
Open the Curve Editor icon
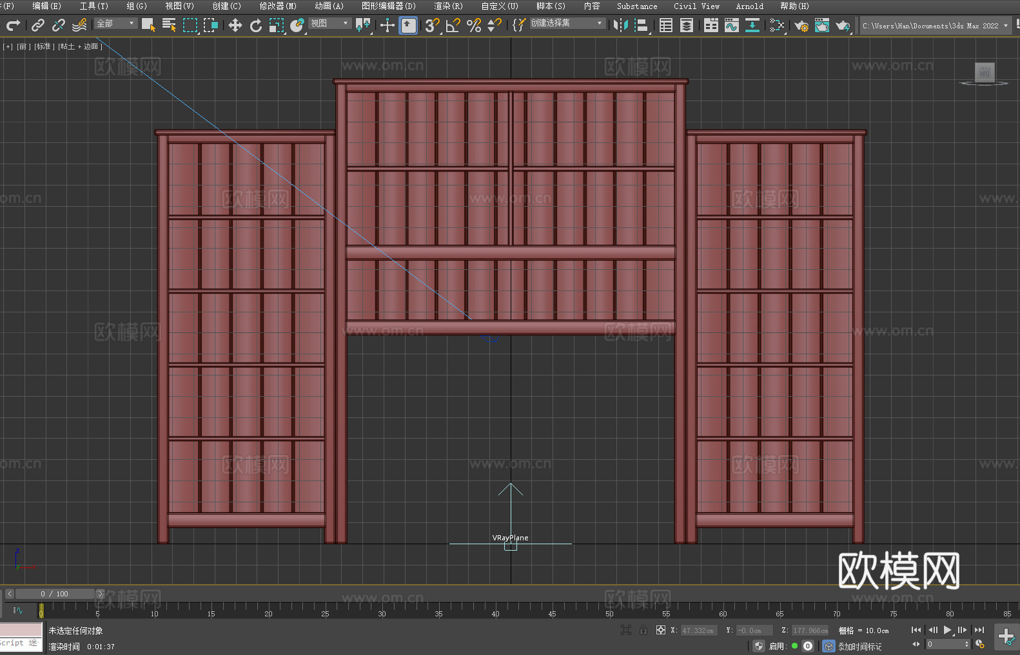(x=732, y=25)
